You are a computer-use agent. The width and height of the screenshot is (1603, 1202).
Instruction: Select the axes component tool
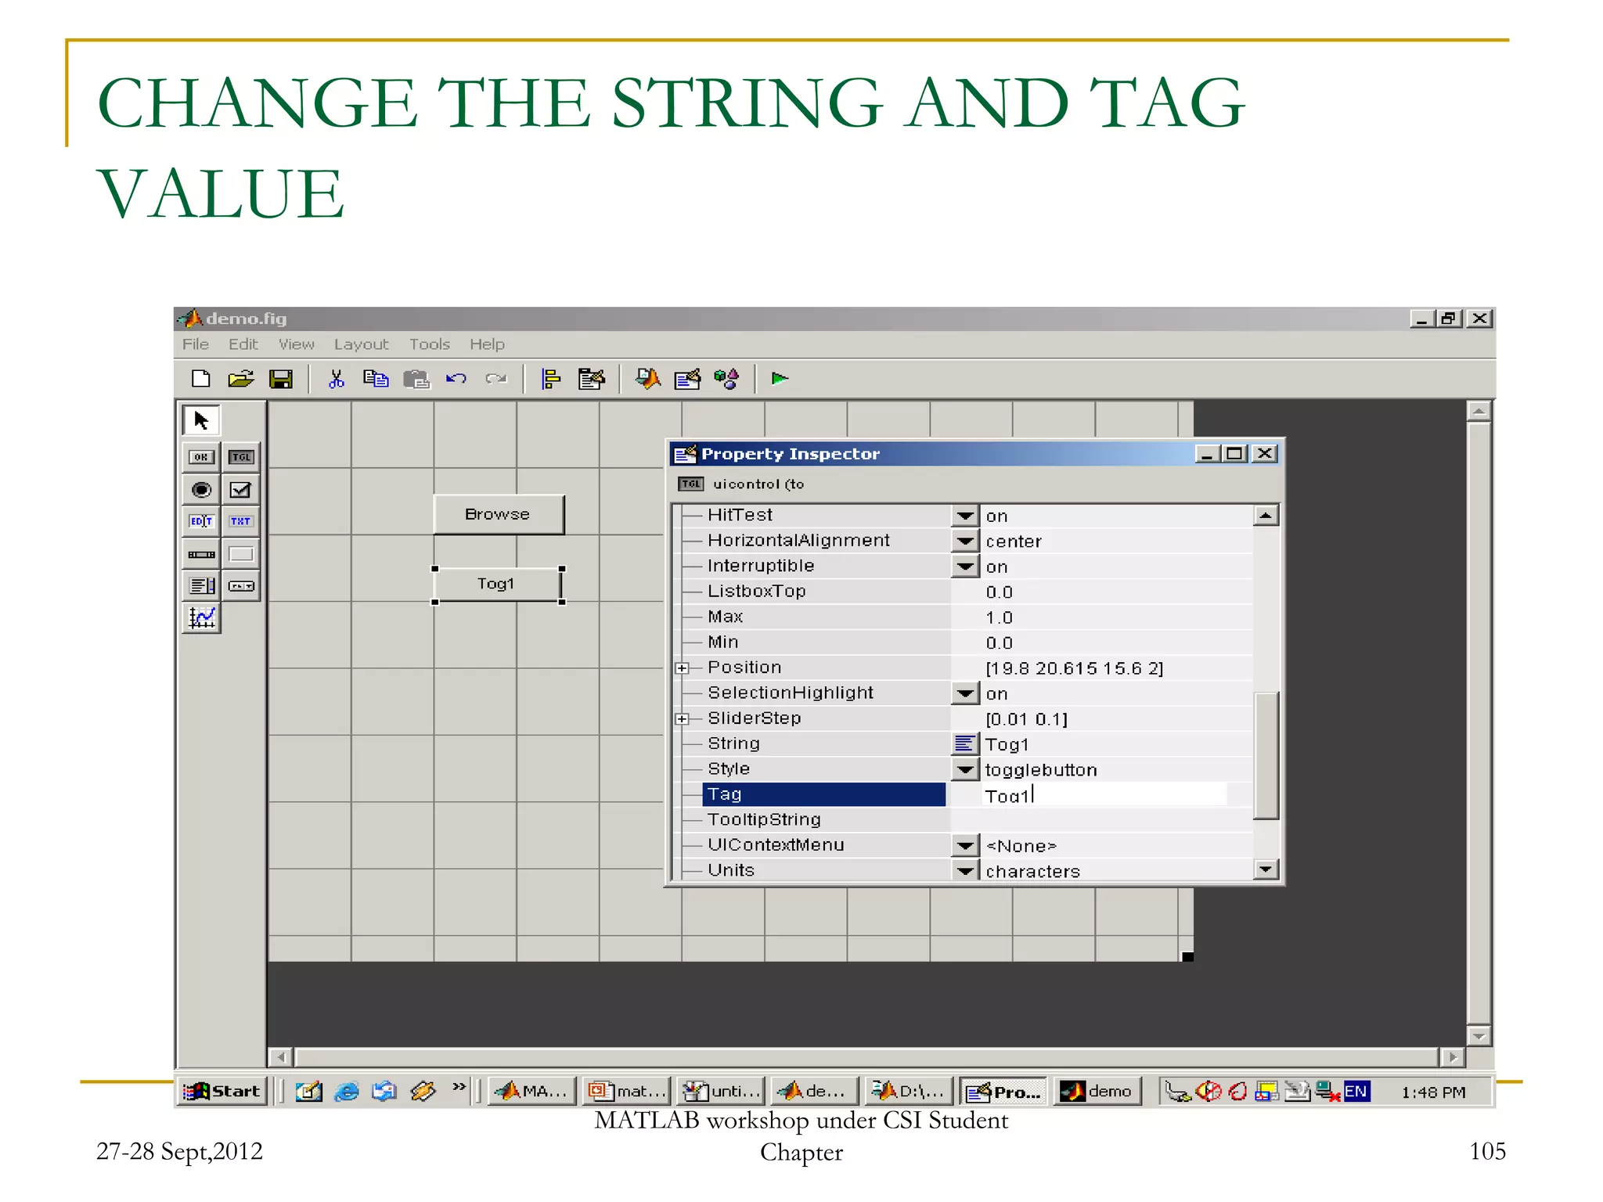(x=201, y=618)
